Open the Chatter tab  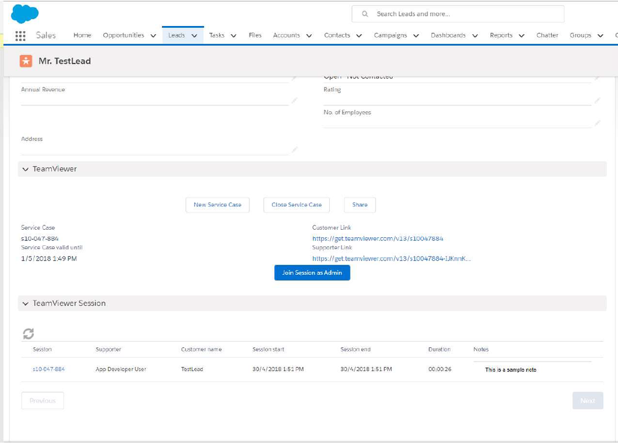coord(547,35)
